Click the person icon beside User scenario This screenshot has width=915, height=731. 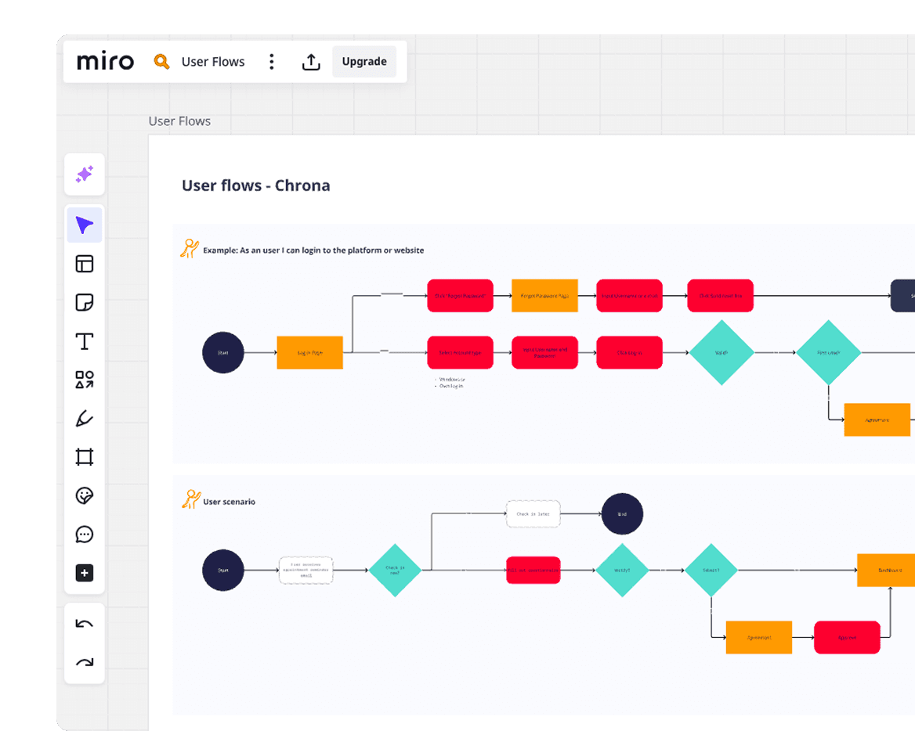pos(191,499)
